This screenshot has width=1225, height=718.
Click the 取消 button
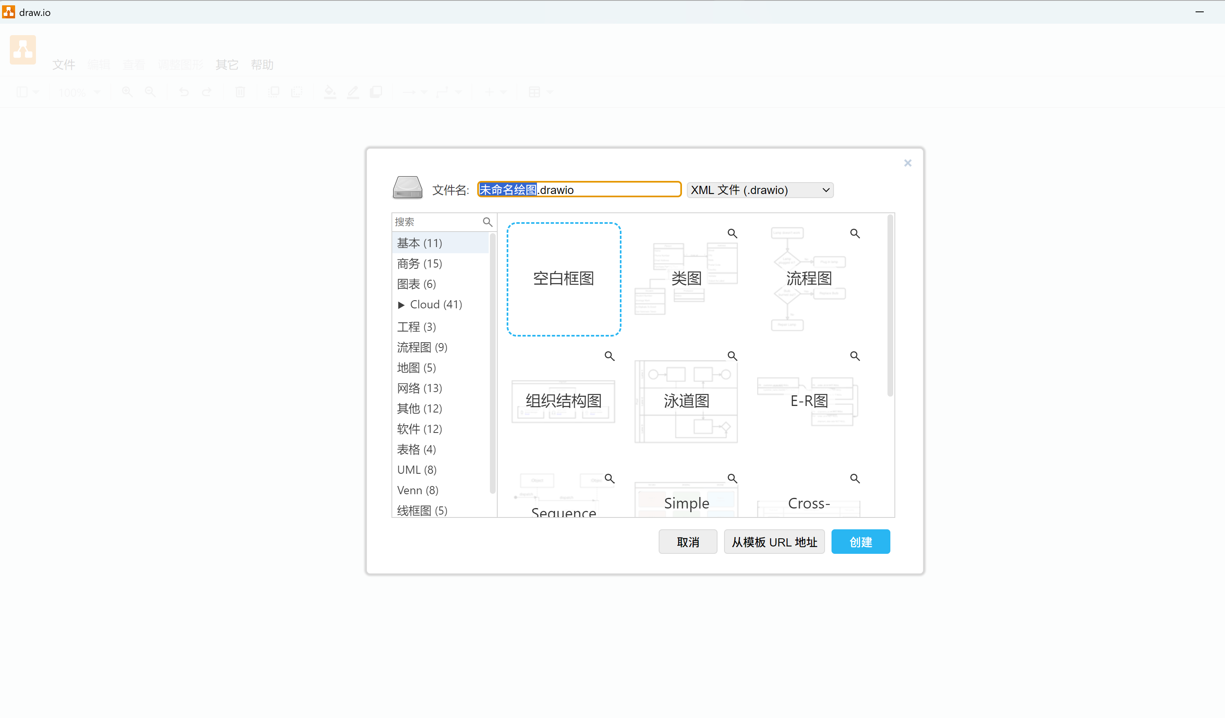point(687,542)
